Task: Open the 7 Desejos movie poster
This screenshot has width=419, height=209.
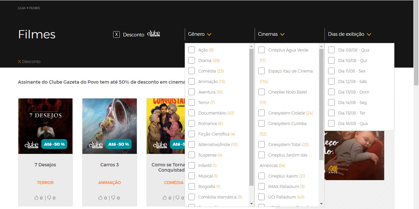Action: tap(45, 126)
